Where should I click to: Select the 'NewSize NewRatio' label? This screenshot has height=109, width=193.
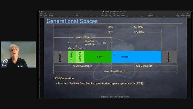90,43
